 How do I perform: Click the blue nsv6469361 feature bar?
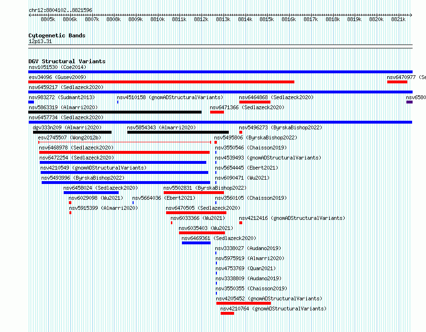point(196,243)
